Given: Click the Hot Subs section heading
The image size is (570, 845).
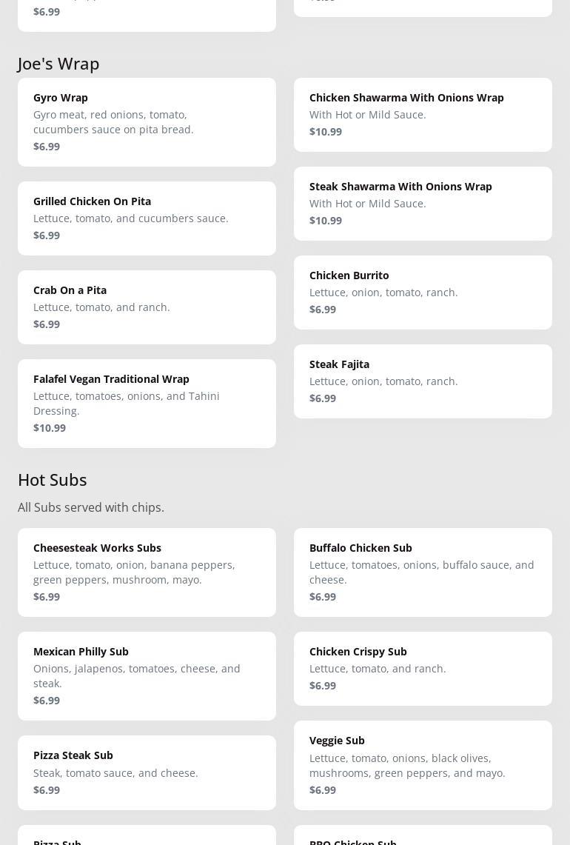Looking at the screenshot, I should pyautogui.click(x=53, y=480).
